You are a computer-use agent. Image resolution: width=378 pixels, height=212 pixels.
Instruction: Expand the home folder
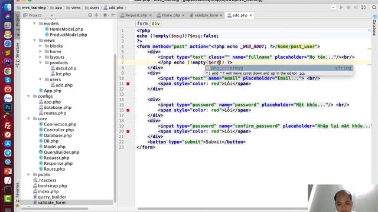[x=40, y=51]
